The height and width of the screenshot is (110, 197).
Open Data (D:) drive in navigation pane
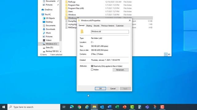click(x=49, y=48)
